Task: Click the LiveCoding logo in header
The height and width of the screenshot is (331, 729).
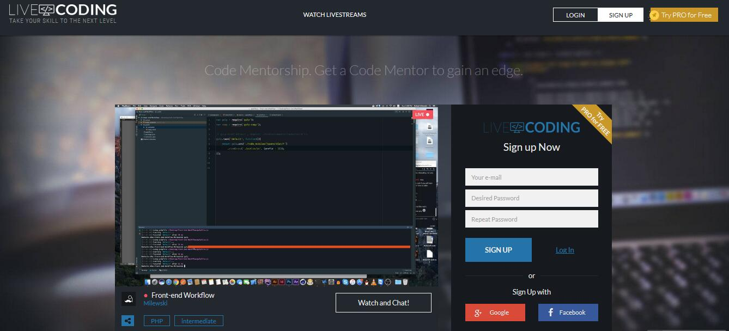Action: (x=63, y=14)
